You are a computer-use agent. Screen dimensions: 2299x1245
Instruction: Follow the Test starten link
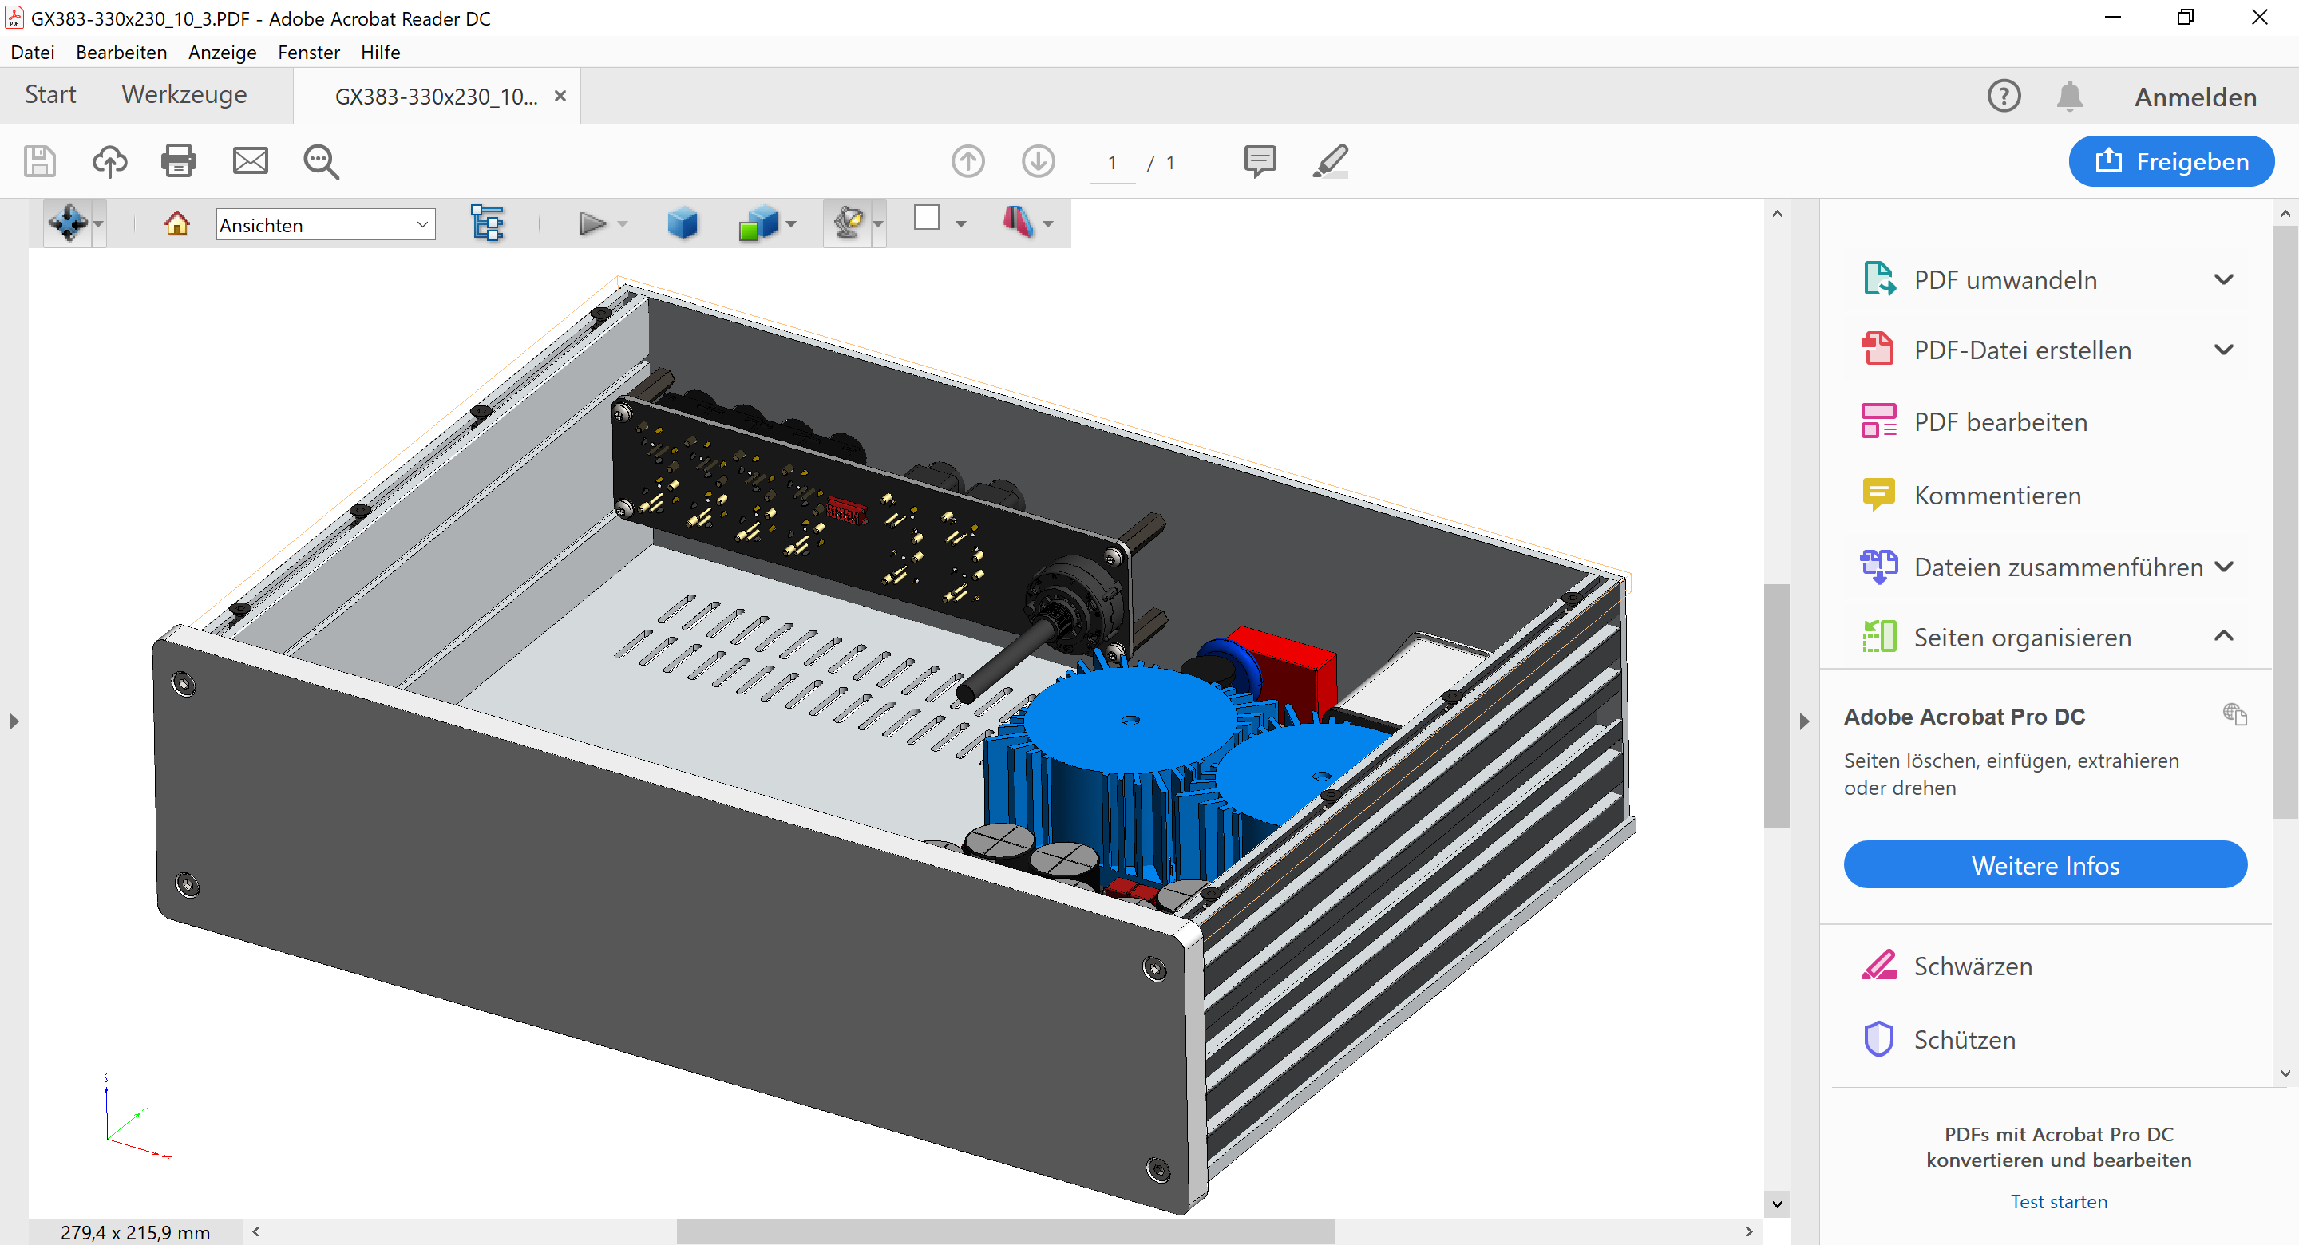[2058, 1201]
